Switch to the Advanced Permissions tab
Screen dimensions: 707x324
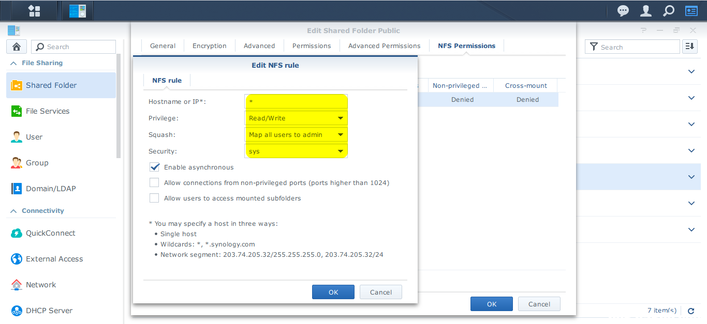pyautogui.click(x=384, y=46)
